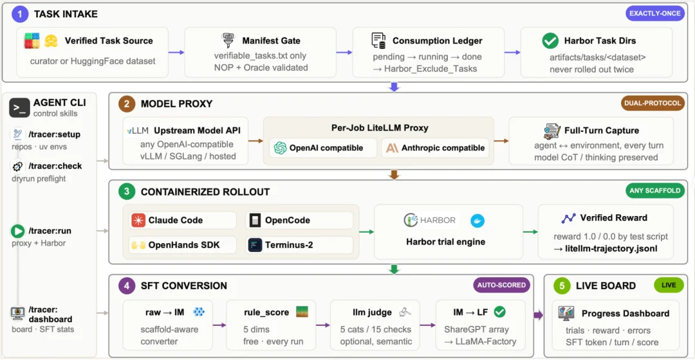Click the Harbor trial engine label
Screen dimensions: 695x360
point(445,242)
